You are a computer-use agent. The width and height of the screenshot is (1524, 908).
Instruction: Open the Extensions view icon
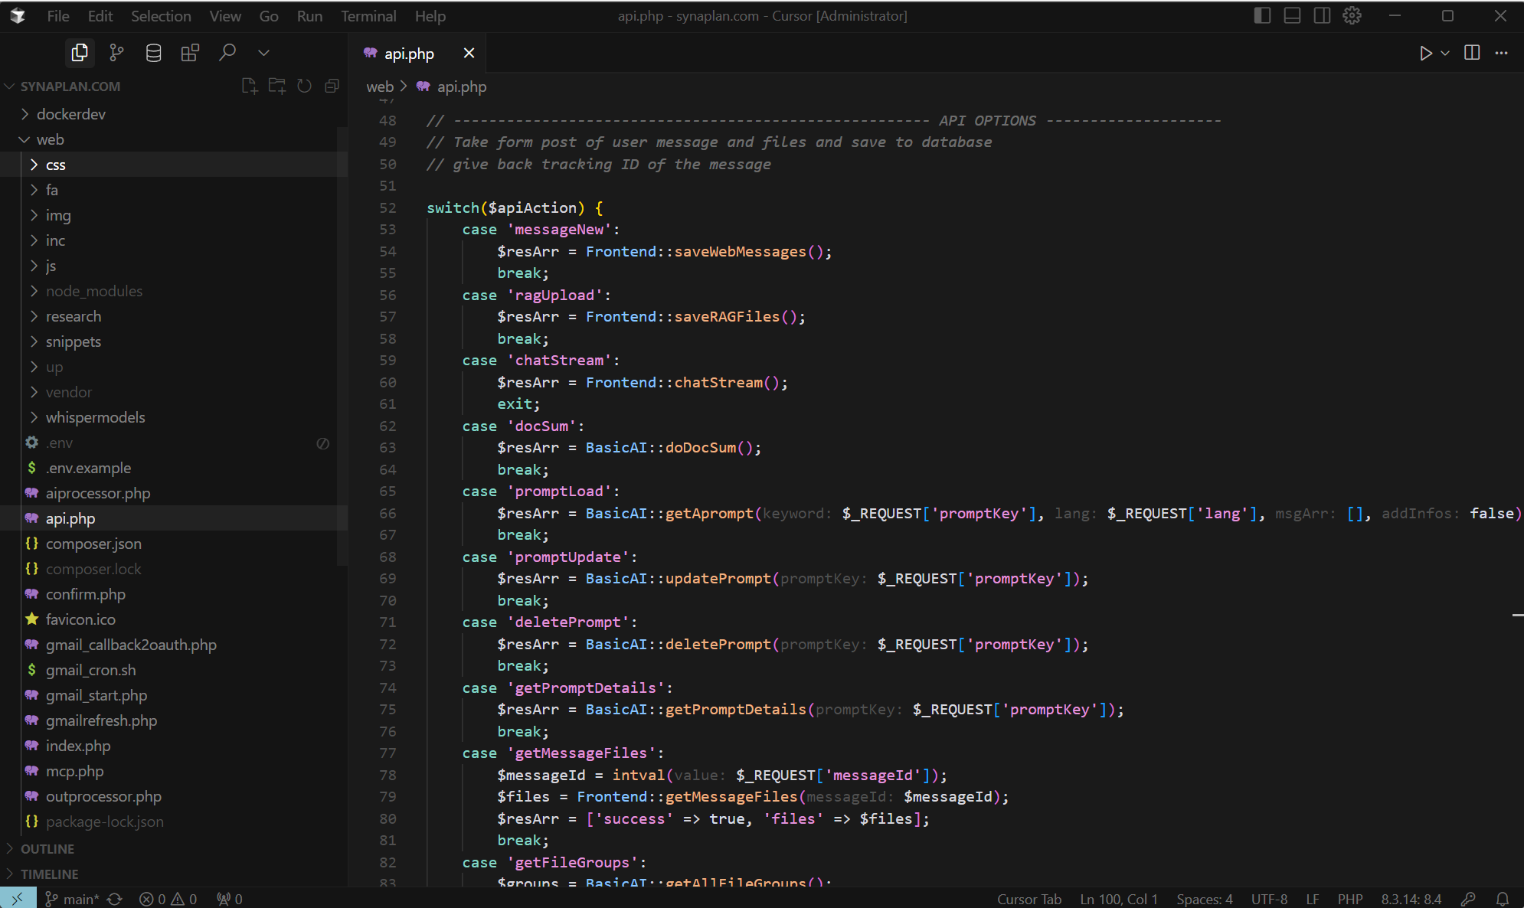coord(190,53)
